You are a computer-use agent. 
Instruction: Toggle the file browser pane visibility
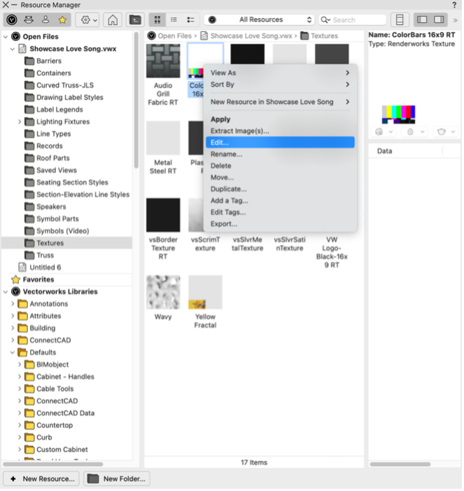pos(422,20)
